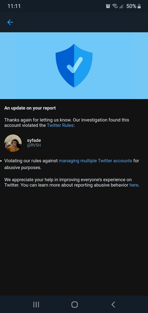Image resolution: width=148 pixels, height=313 pixels.
Task: Tap 'An update on your report' heading
Action: click(30, 108)
